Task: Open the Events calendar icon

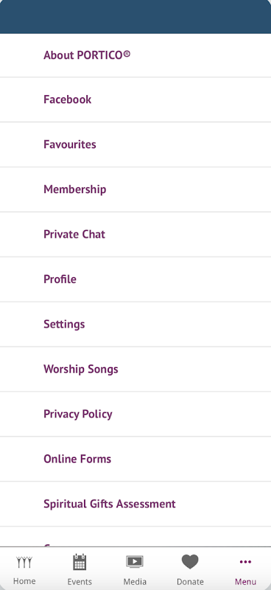Action: click(80, 562)
